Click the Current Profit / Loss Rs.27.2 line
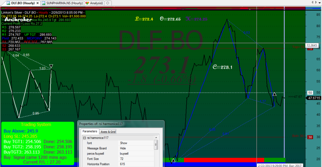This screenshot has height=167, width=322. [22, 24]
